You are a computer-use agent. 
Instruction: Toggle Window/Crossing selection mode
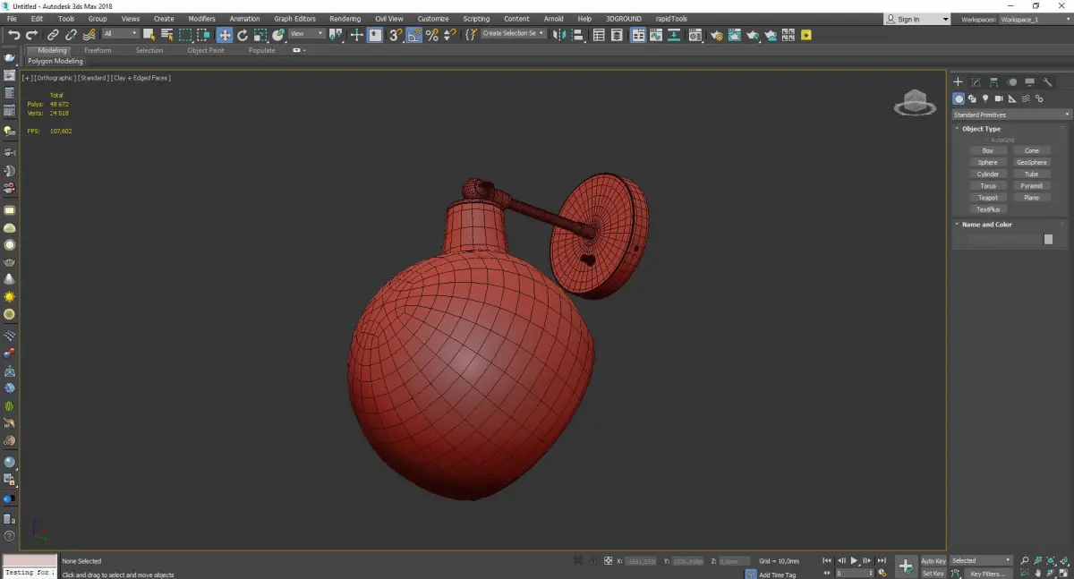203,35
